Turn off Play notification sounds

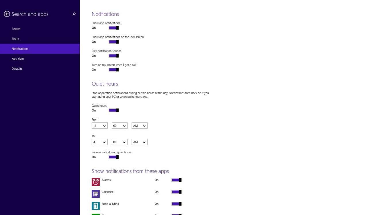click(x=114, y=56)
